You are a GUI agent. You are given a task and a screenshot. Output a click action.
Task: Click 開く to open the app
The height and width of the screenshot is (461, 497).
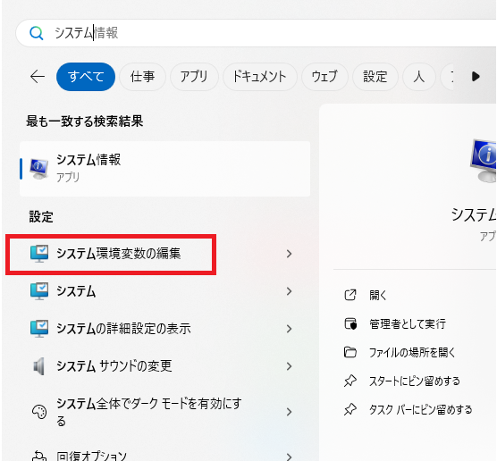pyautogui.click(x=378, y=296)
